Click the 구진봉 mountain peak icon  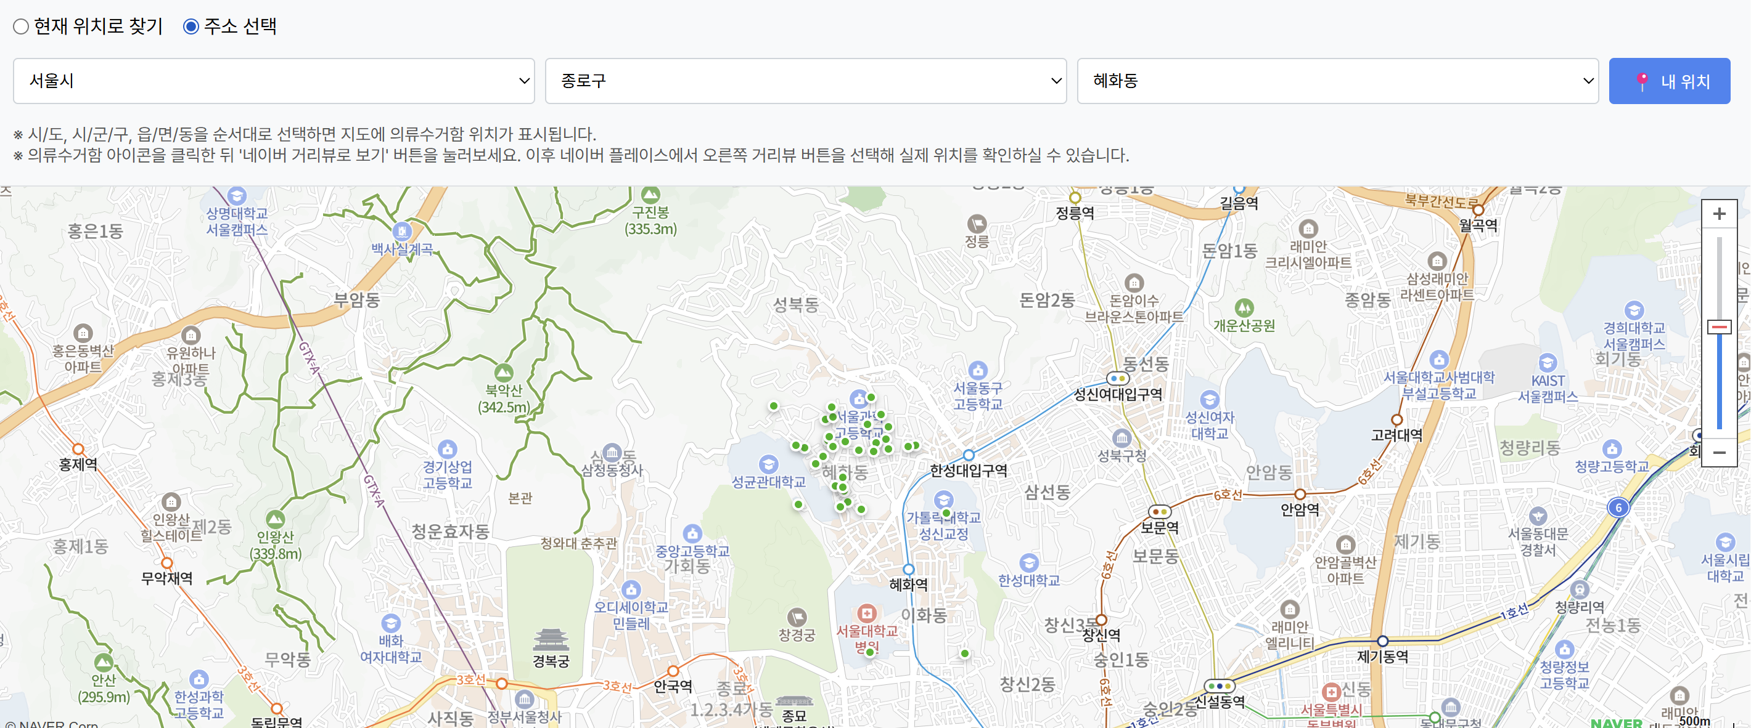pos(650,194)
